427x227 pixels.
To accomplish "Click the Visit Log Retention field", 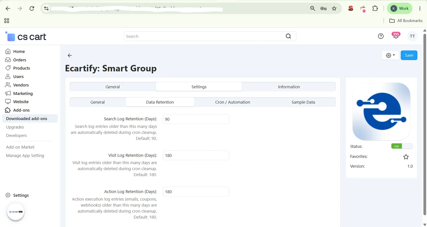I will (x=196, y=155).
